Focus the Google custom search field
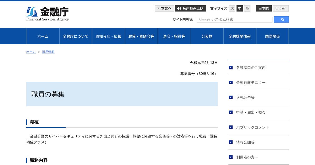The width and height of the screenshot is (315, 165). 235,20
